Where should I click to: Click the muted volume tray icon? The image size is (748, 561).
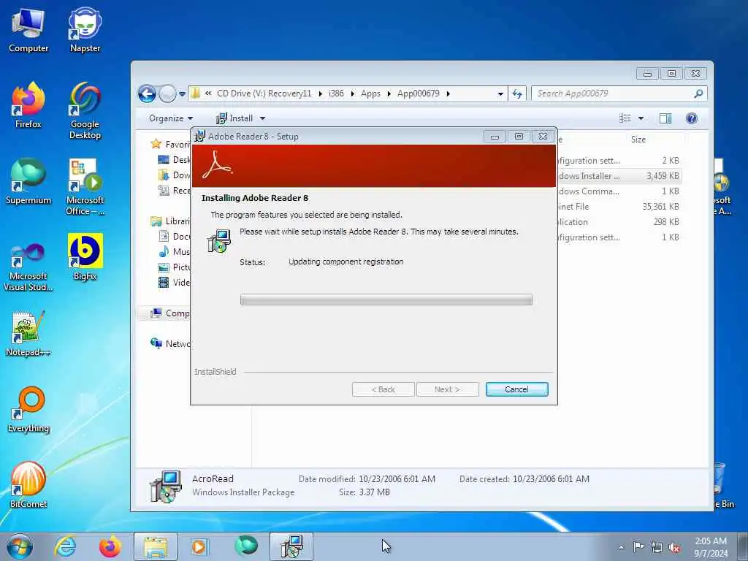pos(674,548)
